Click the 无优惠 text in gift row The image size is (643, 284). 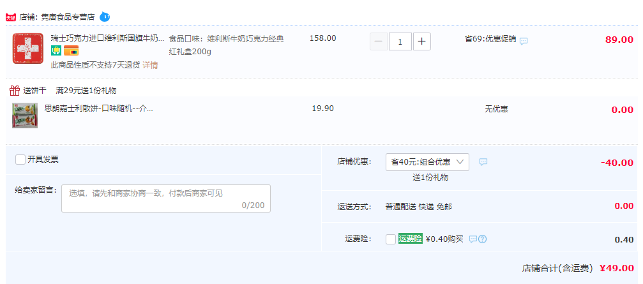tap(496, 109)
